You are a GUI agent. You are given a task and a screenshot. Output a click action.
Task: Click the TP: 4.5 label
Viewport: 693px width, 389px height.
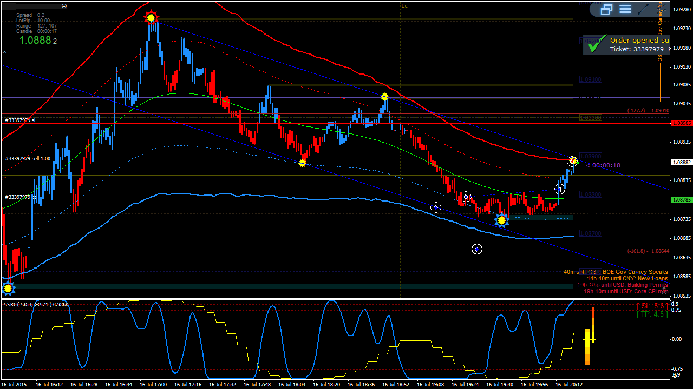(x=653, y=314)
